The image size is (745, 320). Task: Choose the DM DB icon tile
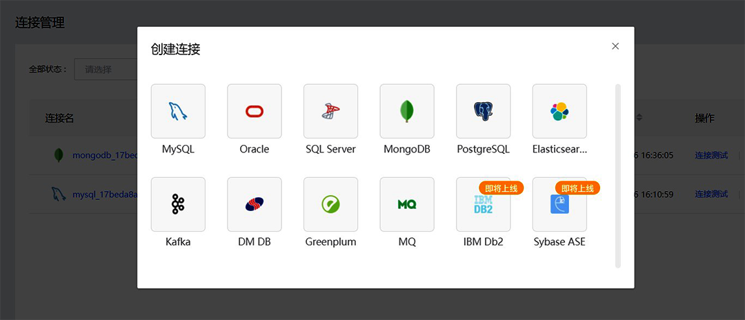pyautogui.click(x=254, y=205)
